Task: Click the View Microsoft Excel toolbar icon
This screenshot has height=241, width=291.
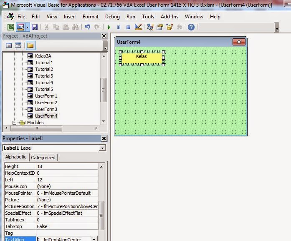Action: click(10, 27)
